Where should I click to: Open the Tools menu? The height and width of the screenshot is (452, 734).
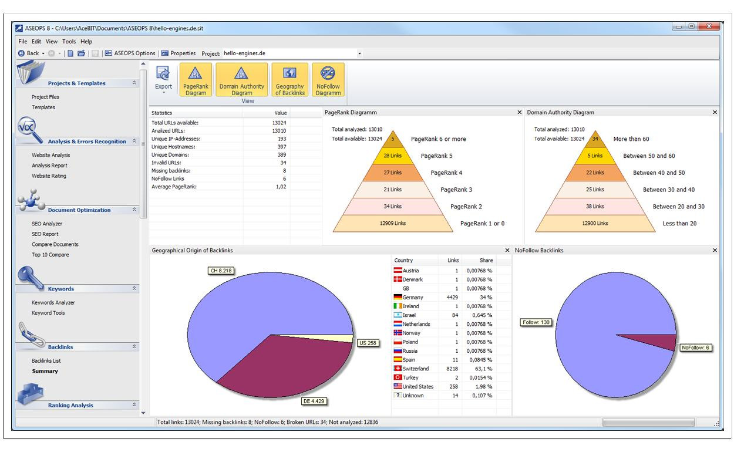pyautogui.click(x=69, y=42)
